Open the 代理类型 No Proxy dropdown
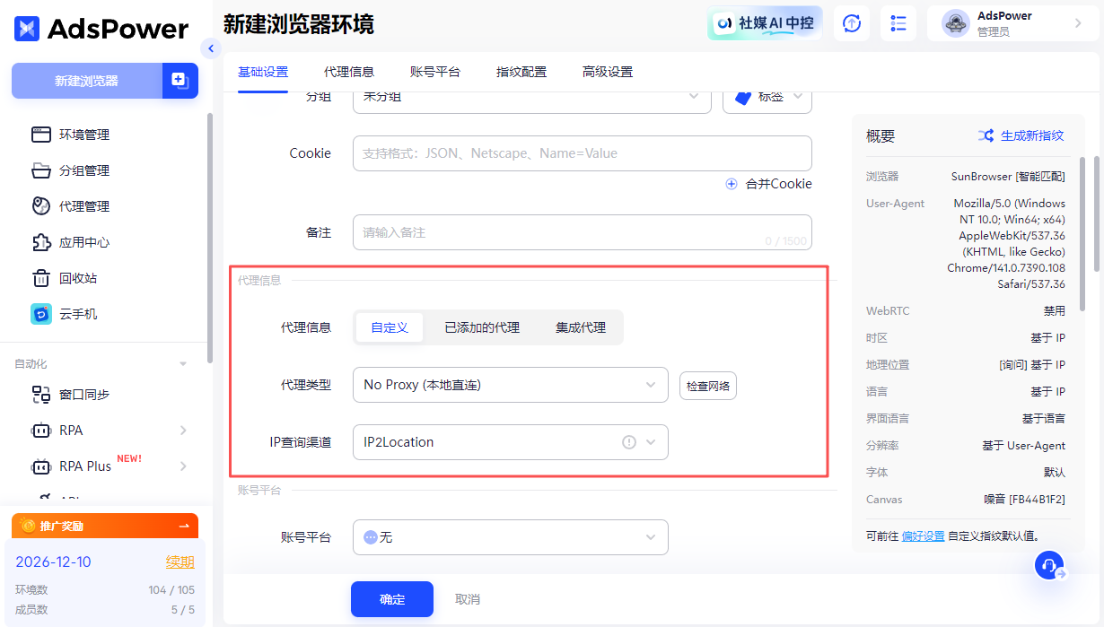 pyautogui.click(x=510, y=385)
